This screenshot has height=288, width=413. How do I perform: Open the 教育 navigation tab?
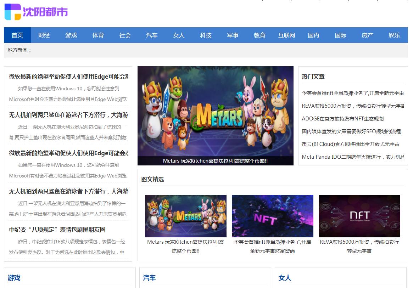pos(259,35)
